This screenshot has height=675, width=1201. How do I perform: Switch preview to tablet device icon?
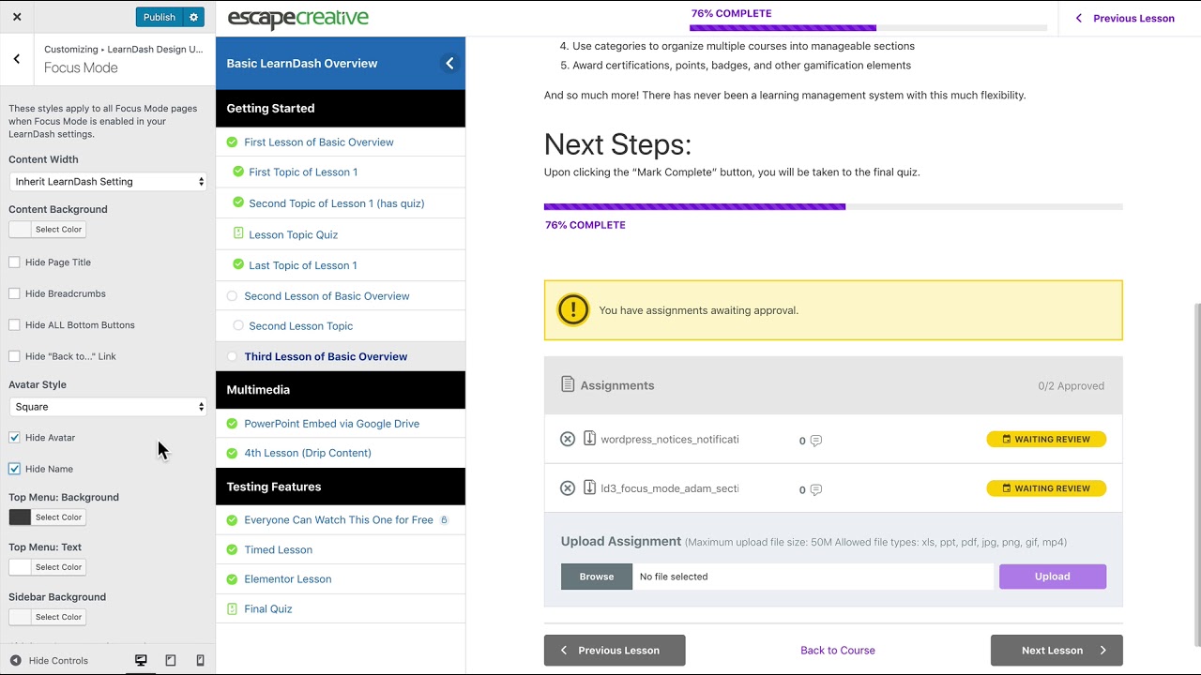coord(171,660)
